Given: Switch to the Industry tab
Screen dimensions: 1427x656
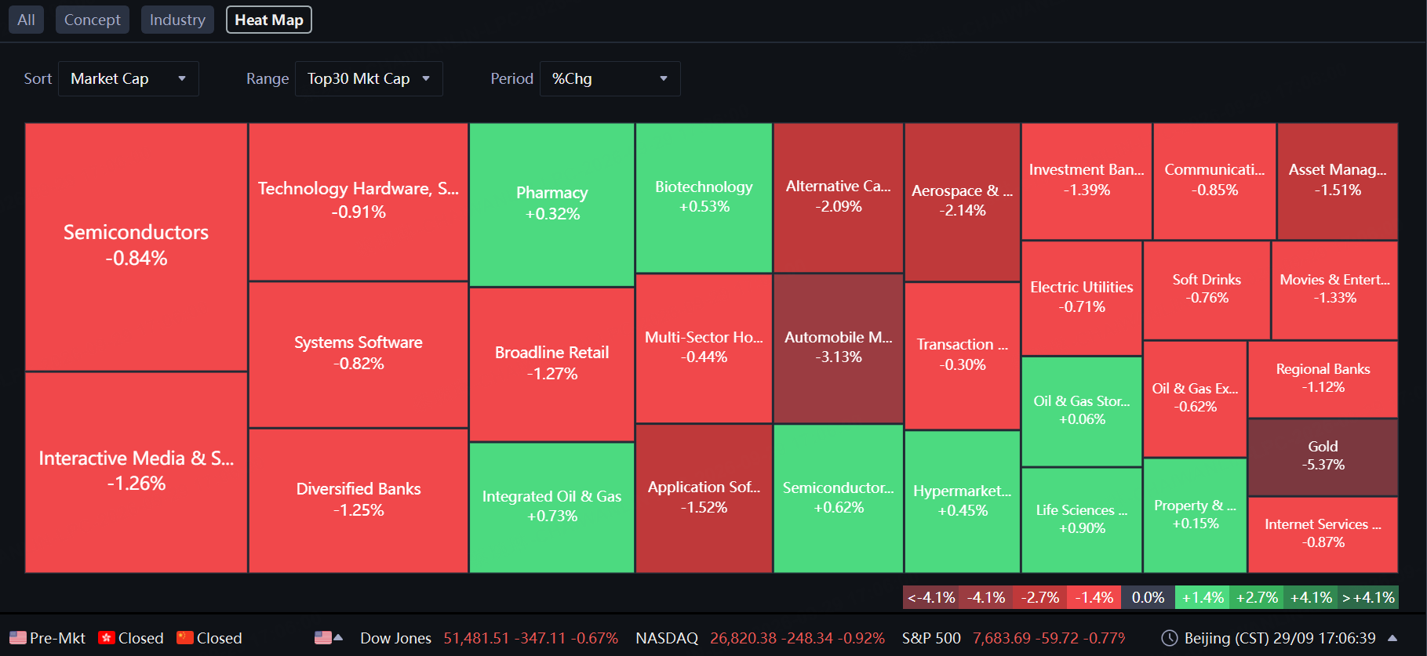Looking at the screenshot, I should (x=177, y=20).
